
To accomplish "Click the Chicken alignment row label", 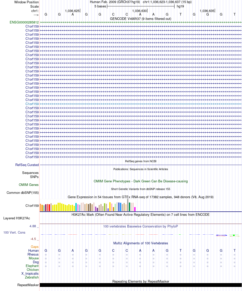I will point(33,270).
